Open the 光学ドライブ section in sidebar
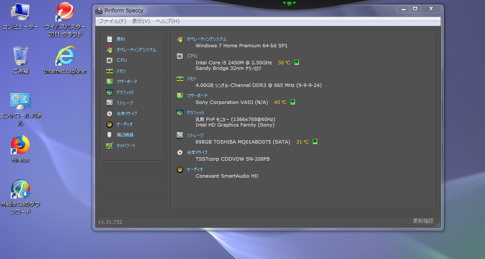485x259 pixels. [127, 113]
